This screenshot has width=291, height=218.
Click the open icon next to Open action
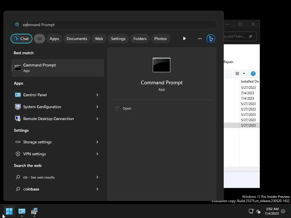pyautogui.click(x=117, y=108)
